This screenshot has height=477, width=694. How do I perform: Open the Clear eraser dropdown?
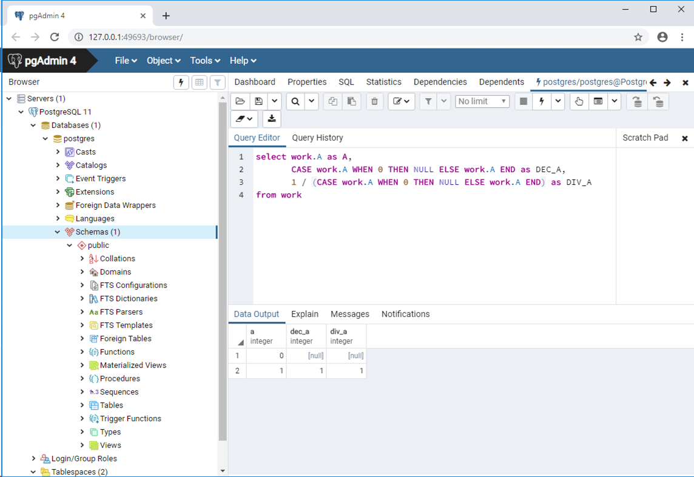tap(244, 119)
